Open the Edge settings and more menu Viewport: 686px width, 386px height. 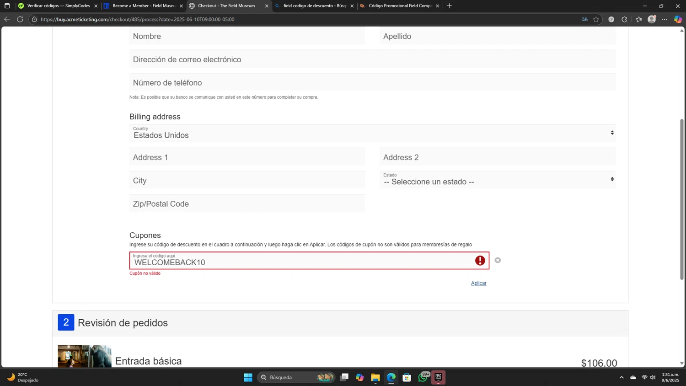[665, 19]
